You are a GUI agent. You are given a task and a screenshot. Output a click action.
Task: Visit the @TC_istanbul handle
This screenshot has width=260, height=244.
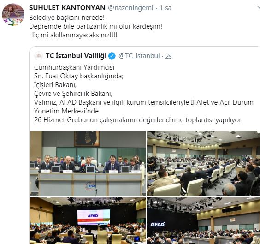coord(139,56)
